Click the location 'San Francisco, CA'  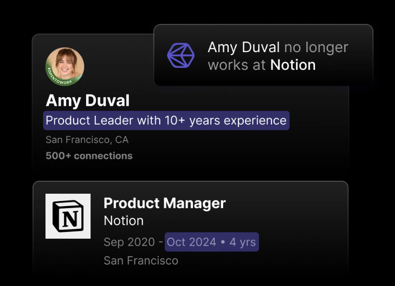(x=87, y=140)
